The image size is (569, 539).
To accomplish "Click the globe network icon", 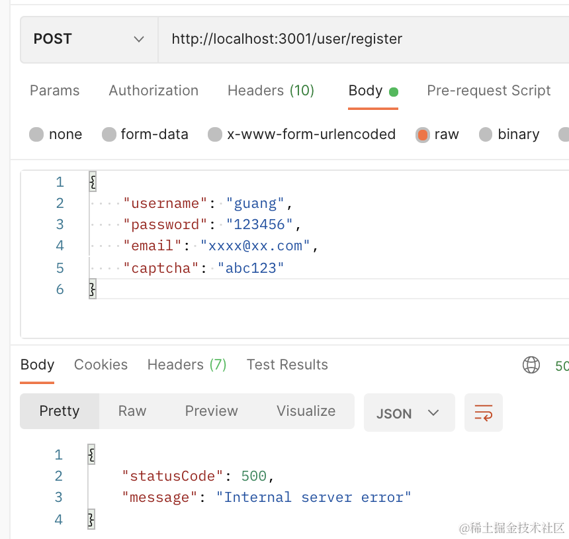I will pyautogui.click(x=531, y=365).
